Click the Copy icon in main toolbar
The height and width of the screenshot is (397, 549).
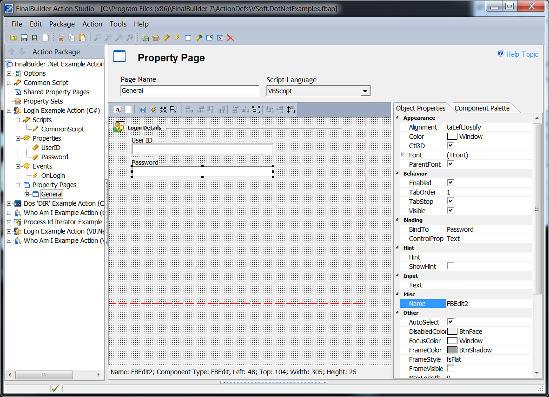point(72,38)
